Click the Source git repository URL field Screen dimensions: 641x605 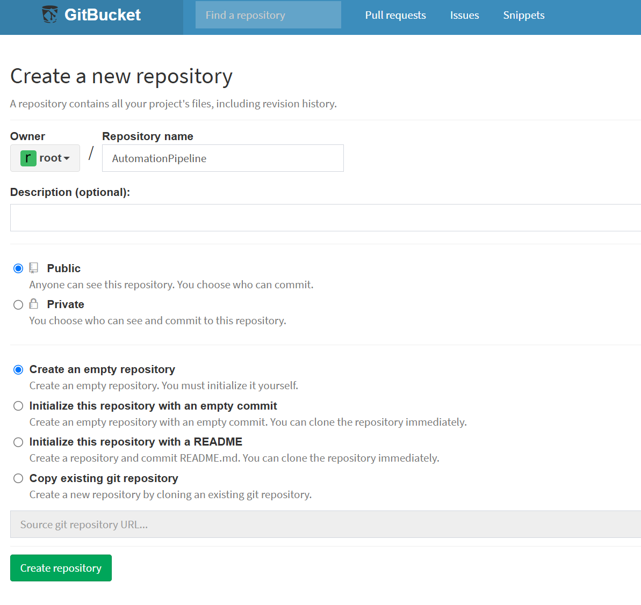[x=326, y=524]
